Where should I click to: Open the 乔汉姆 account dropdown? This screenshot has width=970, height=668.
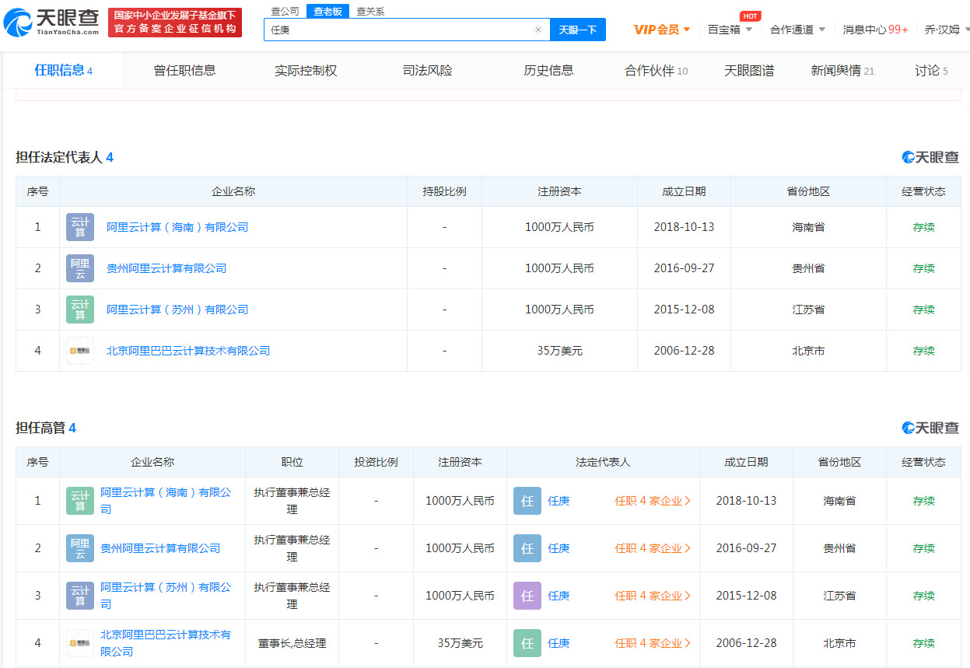pyautogui.click(x=947, y=30)
